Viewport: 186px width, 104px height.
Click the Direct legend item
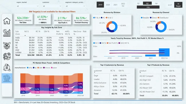click(153, 18)
